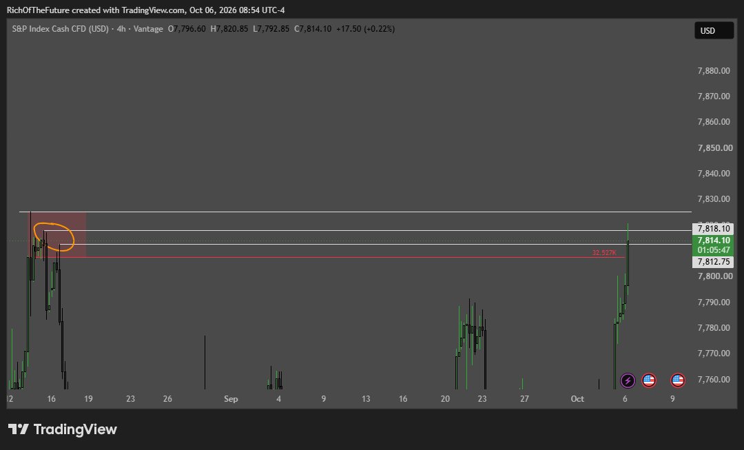Click the 7,760.00 price axis label
Viewport: 744px width, 450px height.
tap(714, 380)
